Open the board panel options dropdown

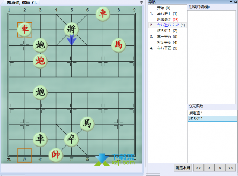point(141,2)
